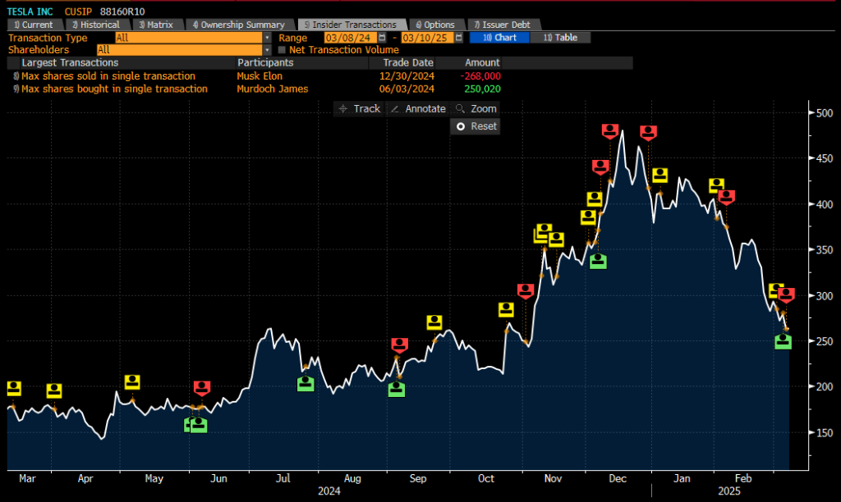
Task: Select the Insider Transactions tab
Action: 352,25
